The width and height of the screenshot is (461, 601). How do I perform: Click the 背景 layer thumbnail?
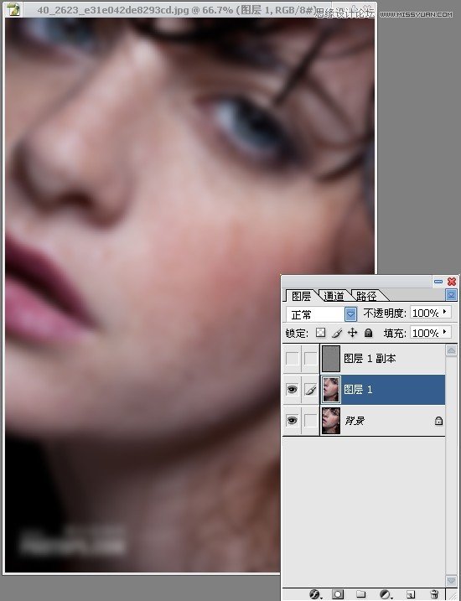tap(331, 421)
